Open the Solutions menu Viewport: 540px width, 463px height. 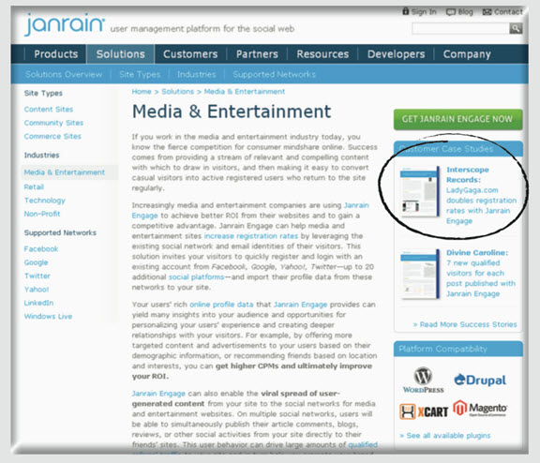tap(121, 54)
